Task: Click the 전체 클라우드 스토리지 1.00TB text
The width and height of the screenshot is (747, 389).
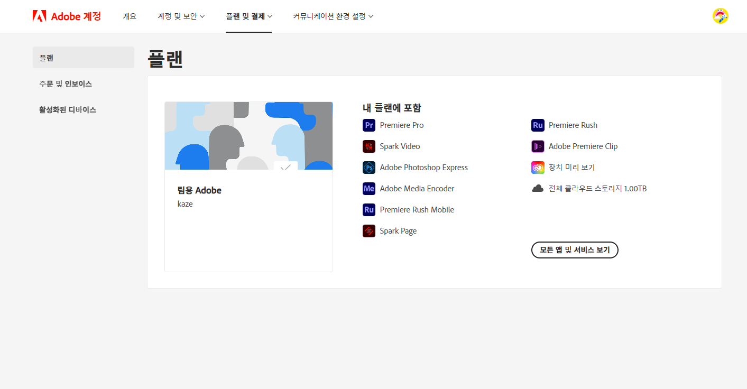Action: click(598, 189)
